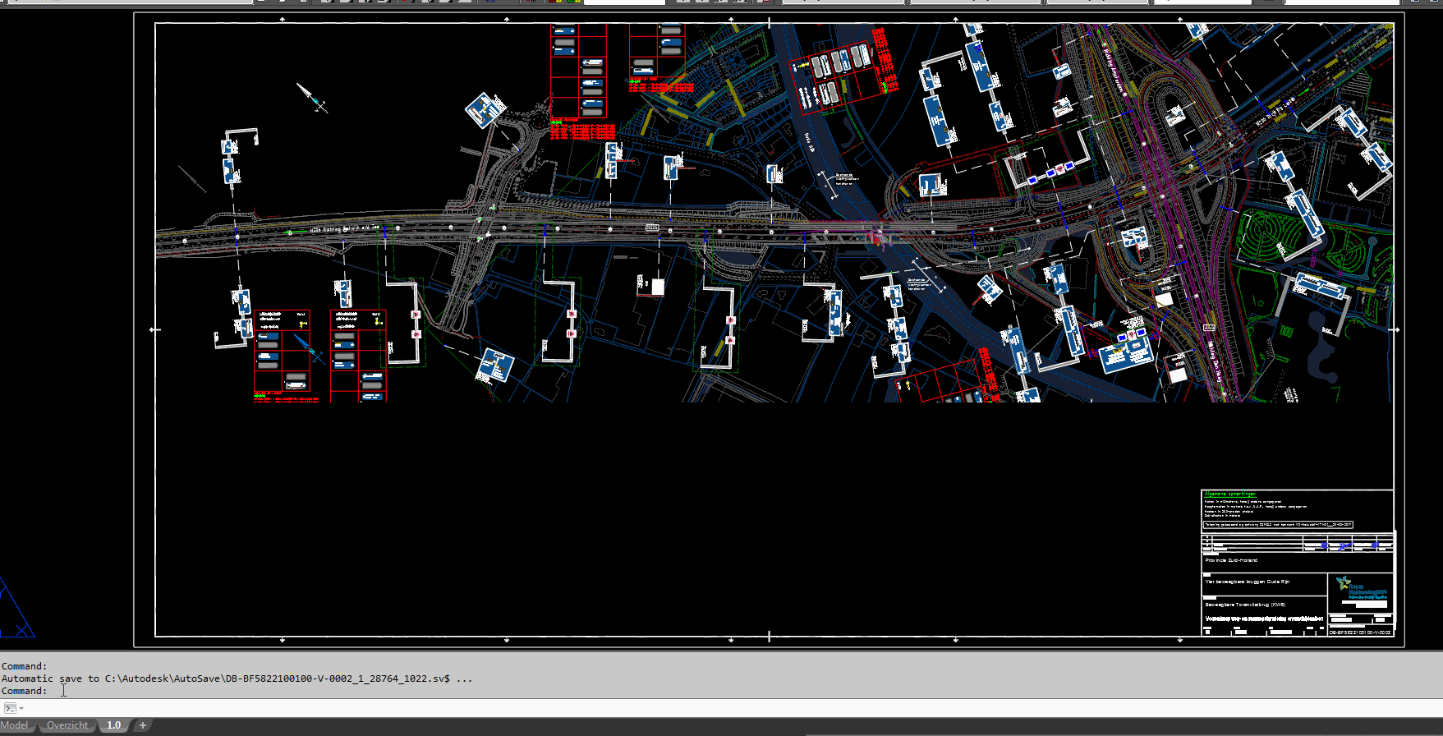The image size is (1443, 736).
Task: Select the north arrow symbol on drawing
Action: click(x=311, y=97)
